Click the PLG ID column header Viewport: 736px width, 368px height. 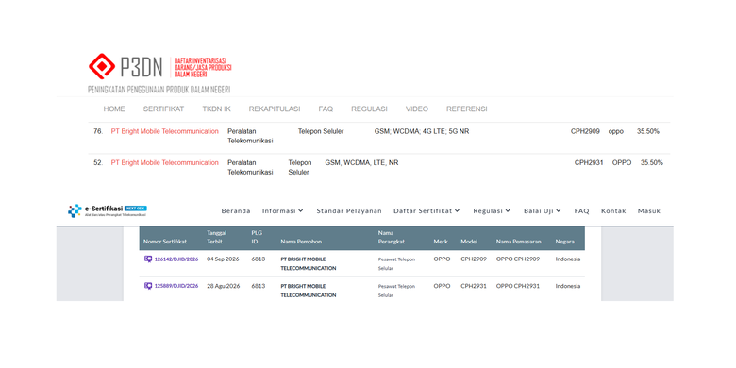click(x=257, y=237)
